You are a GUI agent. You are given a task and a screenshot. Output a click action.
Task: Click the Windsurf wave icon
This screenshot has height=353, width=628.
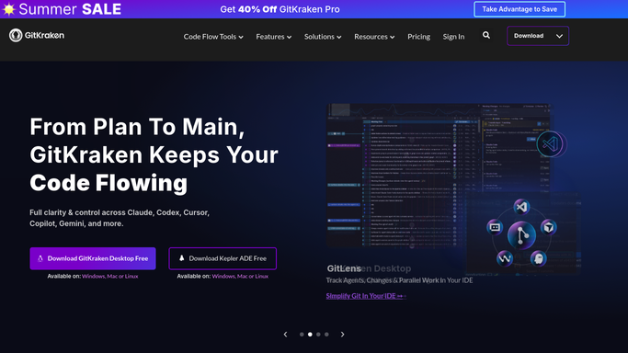click(505, 258)
